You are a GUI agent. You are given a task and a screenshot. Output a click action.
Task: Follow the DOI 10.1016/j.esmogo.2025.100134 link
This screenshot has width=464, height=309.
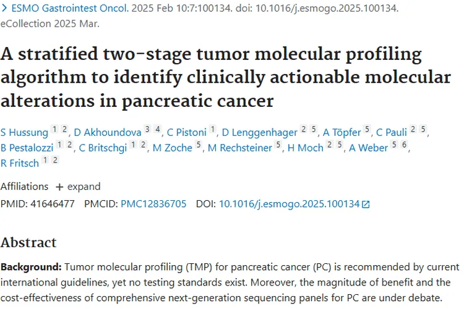click(289, 204)
